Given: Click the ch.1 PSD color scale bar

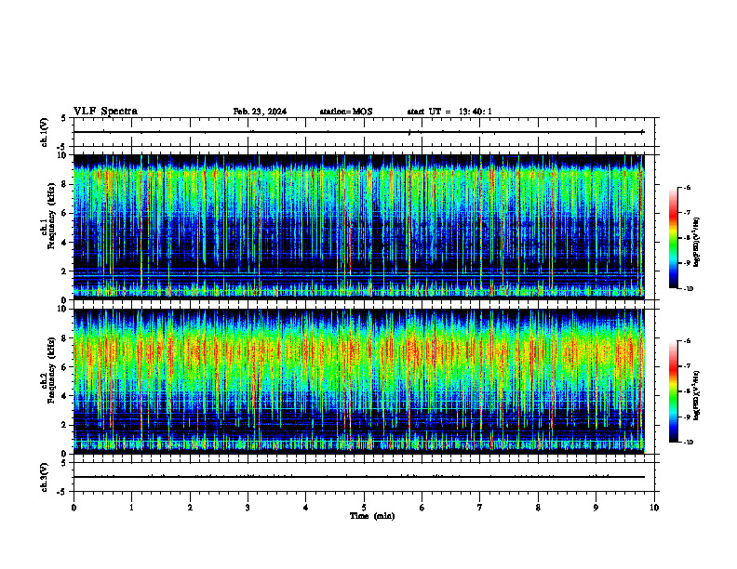Looking at the screenshot, I should pyautogui.click(x=674, y=238).
